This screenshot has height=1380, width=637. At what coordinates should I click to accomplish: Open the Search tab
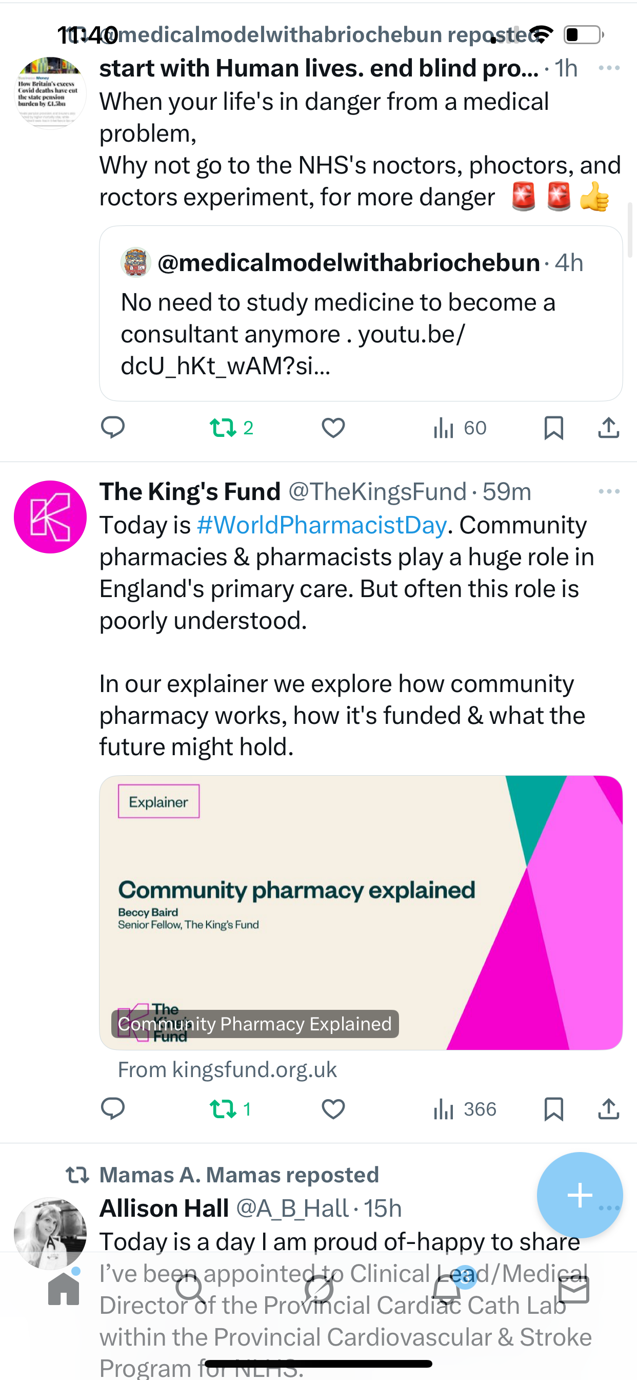[191, 1290]
